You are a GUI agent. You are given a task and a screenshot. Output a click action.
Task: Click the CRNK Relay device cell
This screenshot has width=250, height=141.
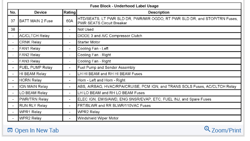click(30, 42)
